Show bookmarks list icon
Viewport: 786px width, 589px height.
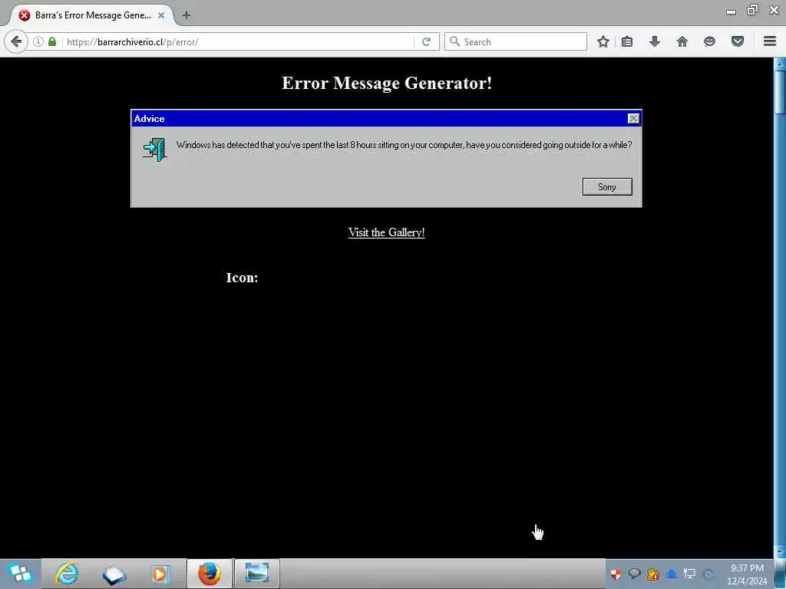627,41
